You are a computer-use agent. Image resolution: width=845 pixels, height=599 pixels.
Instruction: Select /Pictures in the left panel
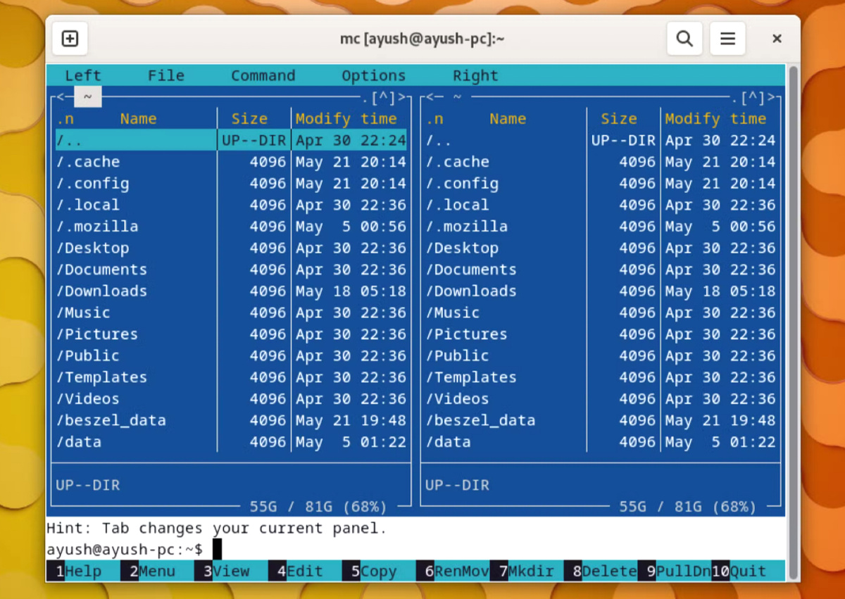pyautogui.click(x=231, y=334)
